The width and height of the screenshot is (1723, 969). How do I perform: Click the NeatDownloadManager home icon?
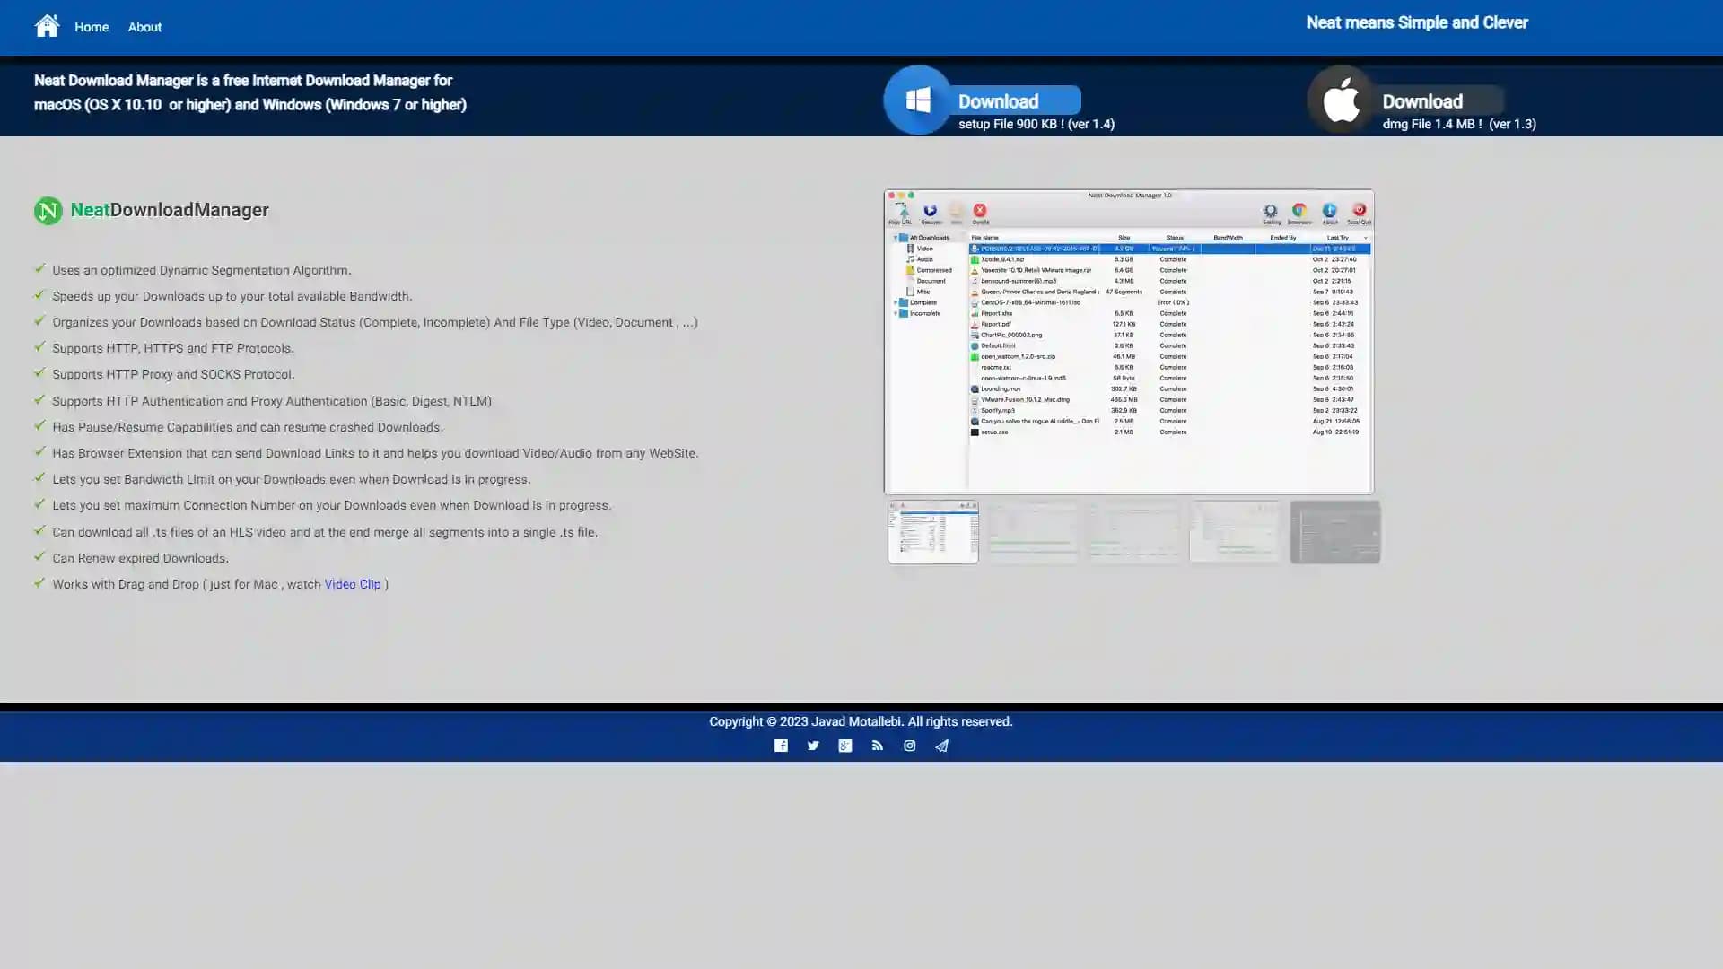(46, 26)
